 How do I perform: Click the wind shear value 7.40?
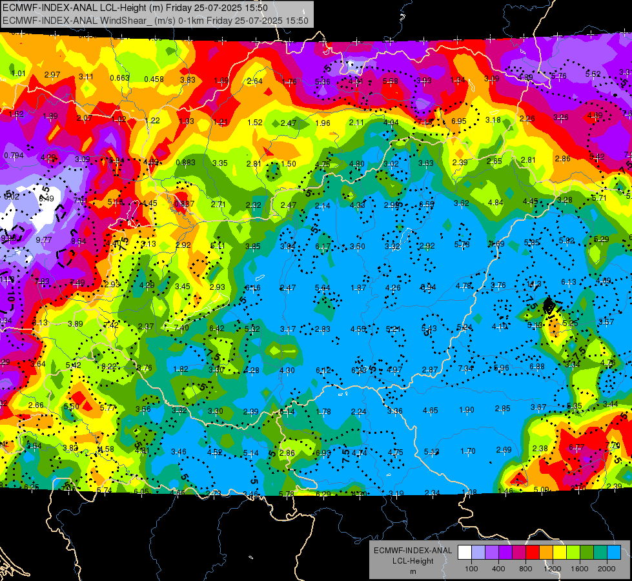[x=181, y=328]
